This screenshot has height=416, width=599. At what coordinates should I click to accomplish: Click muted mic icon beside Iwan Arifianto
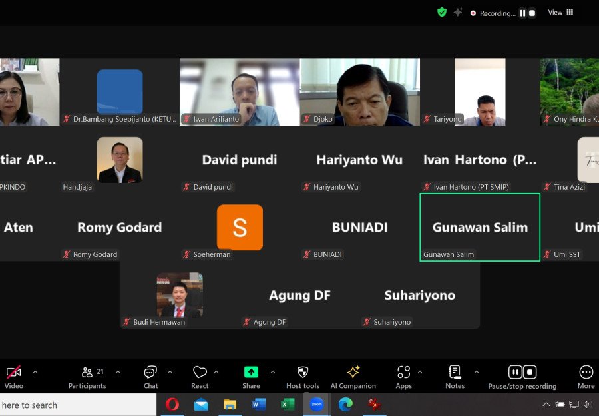pyautogui.click(x=187, y=119)
